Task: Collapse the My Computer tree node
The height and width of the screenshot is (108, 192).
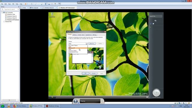Action: pyautogui.click(x=2, y=13)
